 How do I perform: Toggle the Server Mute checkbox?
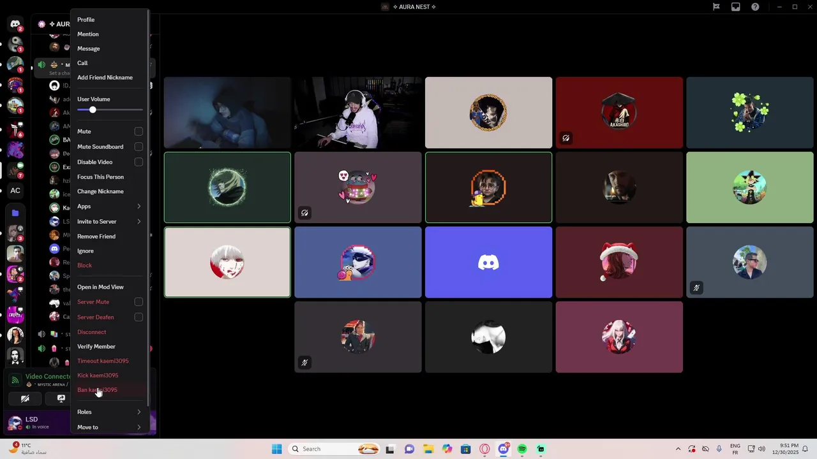coord(139,302)
